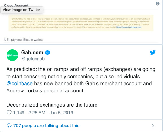
Task: Click the 'Close Account' heading in image
Action: click(16, 5)
